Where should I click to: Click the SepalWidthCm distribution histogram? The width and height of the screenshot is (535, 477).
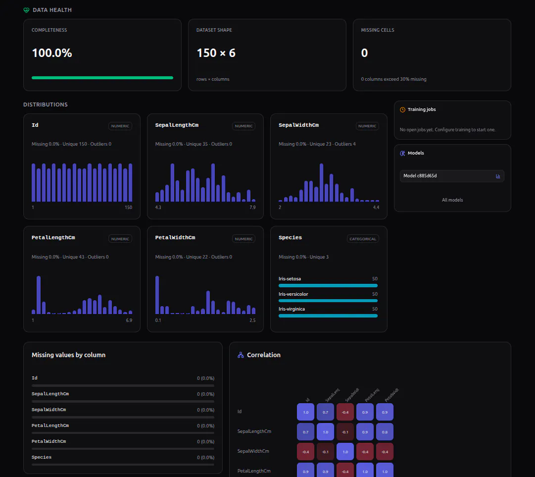pos(329,182)
